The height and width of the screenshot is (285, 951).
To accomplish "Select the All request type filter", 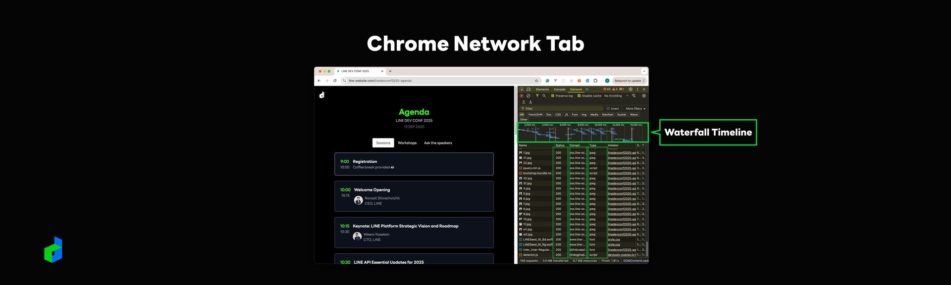I will point(522,114).
